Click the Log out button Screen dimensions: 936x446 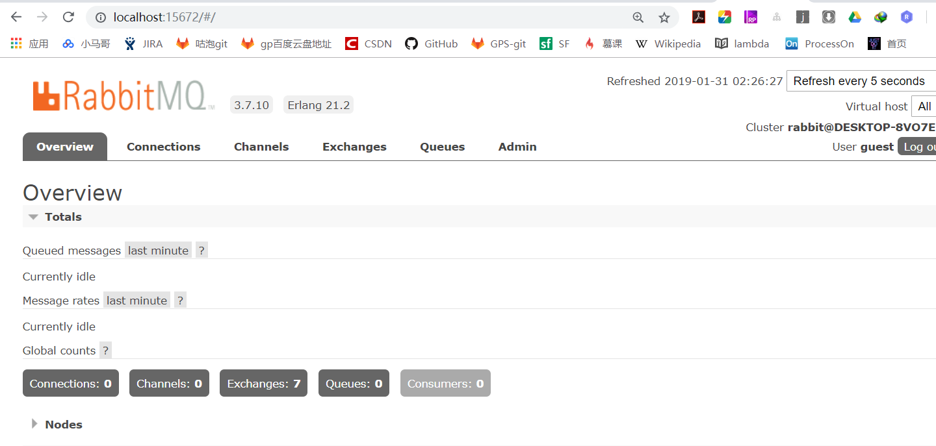[918, 146]
